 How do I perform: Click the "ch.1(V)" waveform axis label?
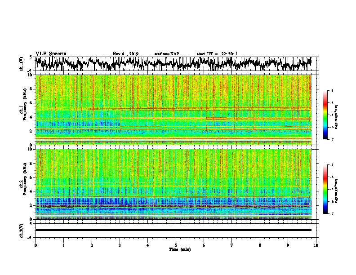click(x=22, y=64)
